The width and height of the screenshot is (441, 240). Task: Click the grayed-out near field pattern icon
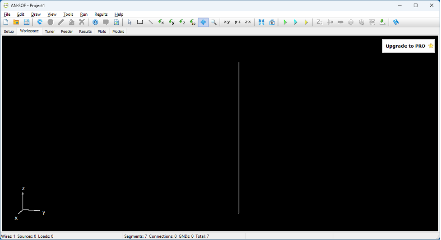[x=372, y=22]
